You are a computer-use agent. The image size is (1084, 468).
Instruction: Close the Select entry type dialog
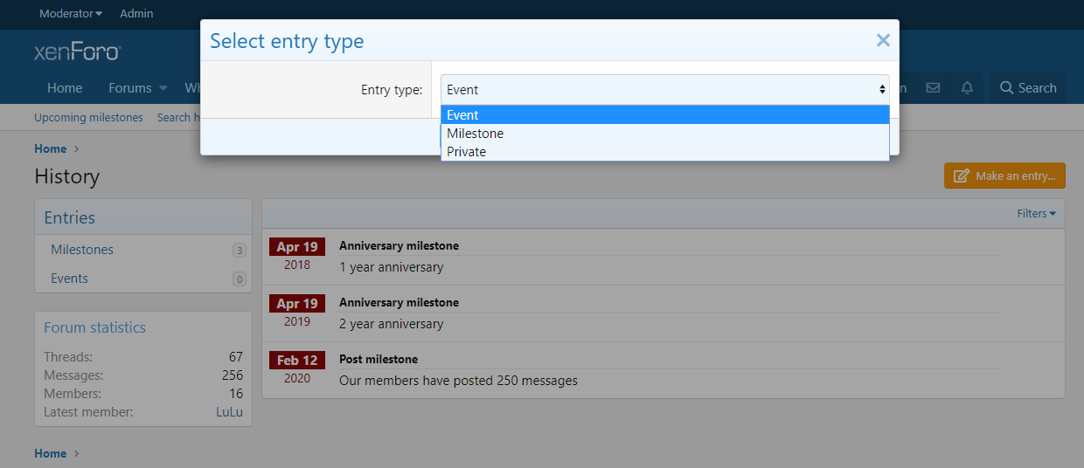(883, 40)
